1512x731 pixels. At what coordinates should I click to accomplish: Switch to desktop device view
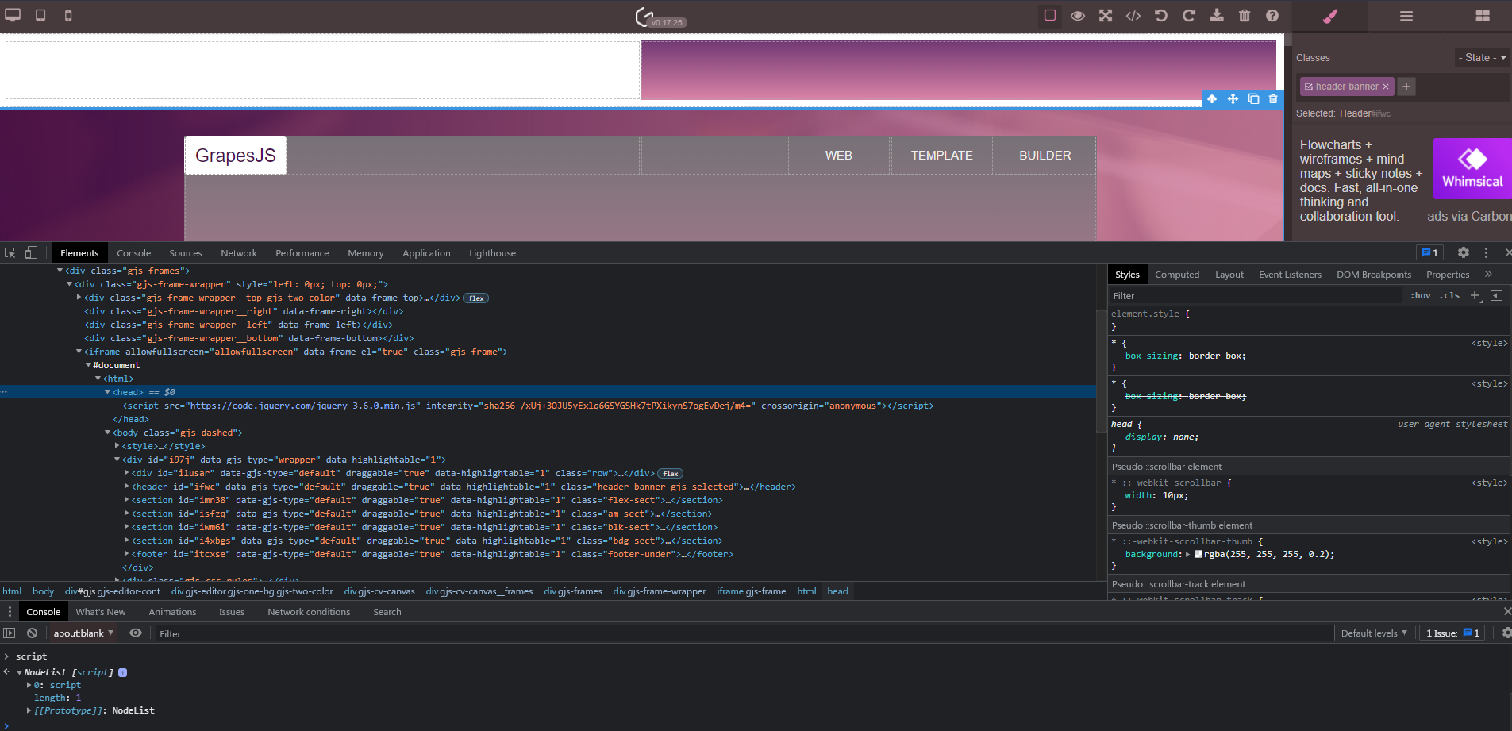click(13, 15)
